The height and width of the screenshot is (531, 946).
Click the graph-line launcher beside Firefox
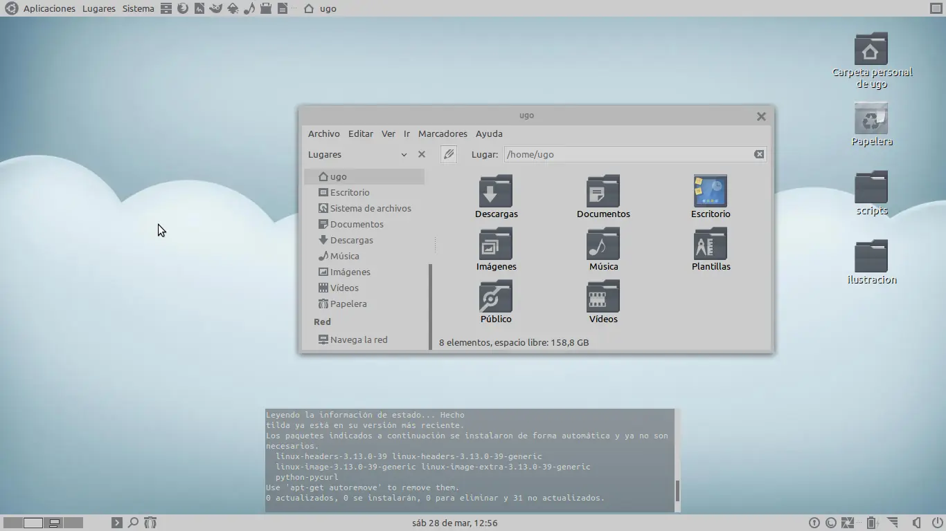[x=199, y=8]
